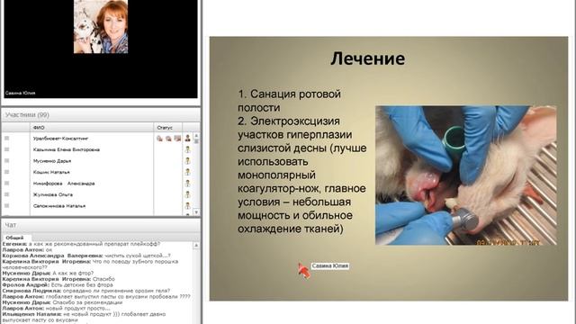Tick the checkbox next to Мусиенко Дарья participant
576x324 pixels.
6,160
